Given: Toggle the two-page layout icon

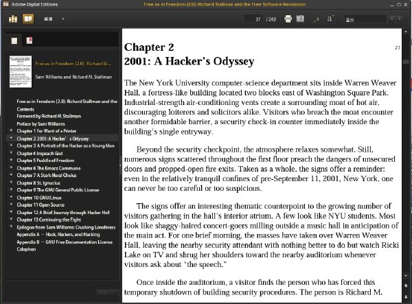Looking at the screenshot, I should (300, 19).
